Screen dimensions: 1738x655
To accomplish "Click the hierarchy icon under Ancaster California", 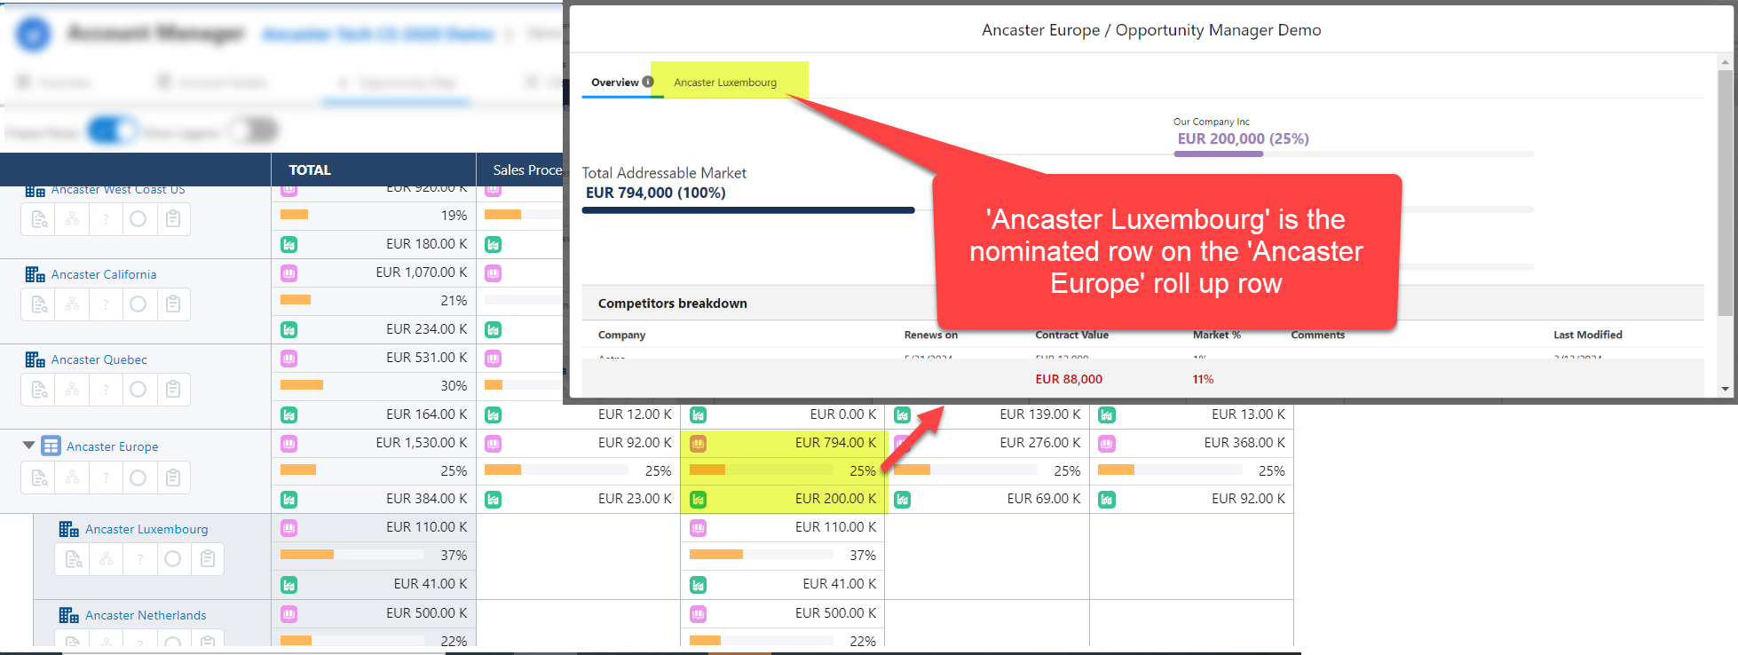I will [72, 304].
